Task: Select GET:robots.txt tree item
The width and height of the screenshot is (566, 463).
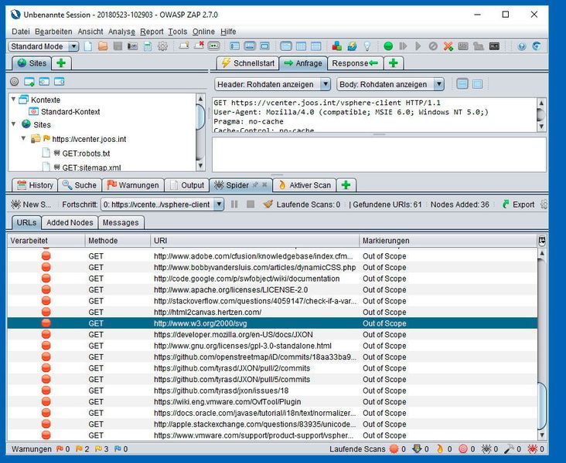Action: 86,153
